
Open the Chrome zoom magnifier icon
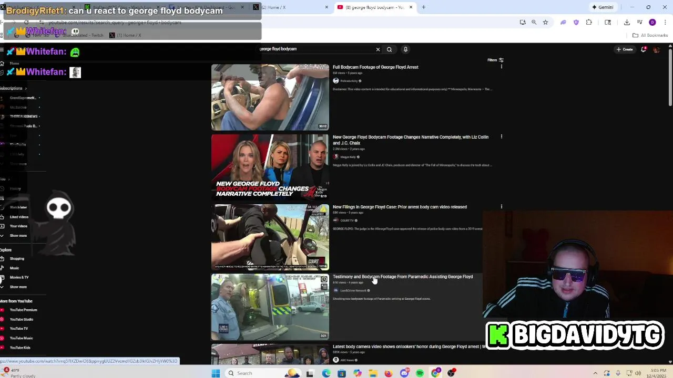coord(534,22)
